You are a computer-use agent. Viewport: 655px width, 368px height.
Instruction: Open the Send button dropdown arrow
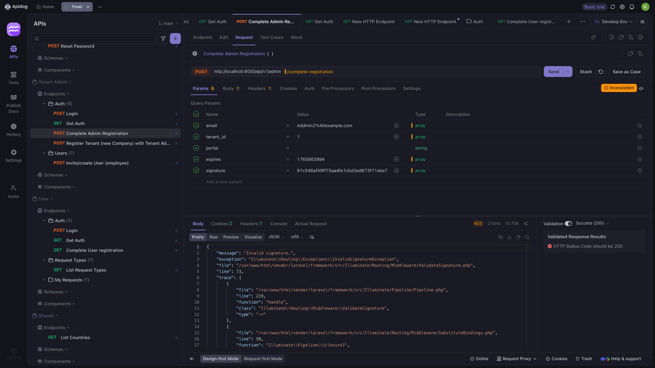coord(568,72)
